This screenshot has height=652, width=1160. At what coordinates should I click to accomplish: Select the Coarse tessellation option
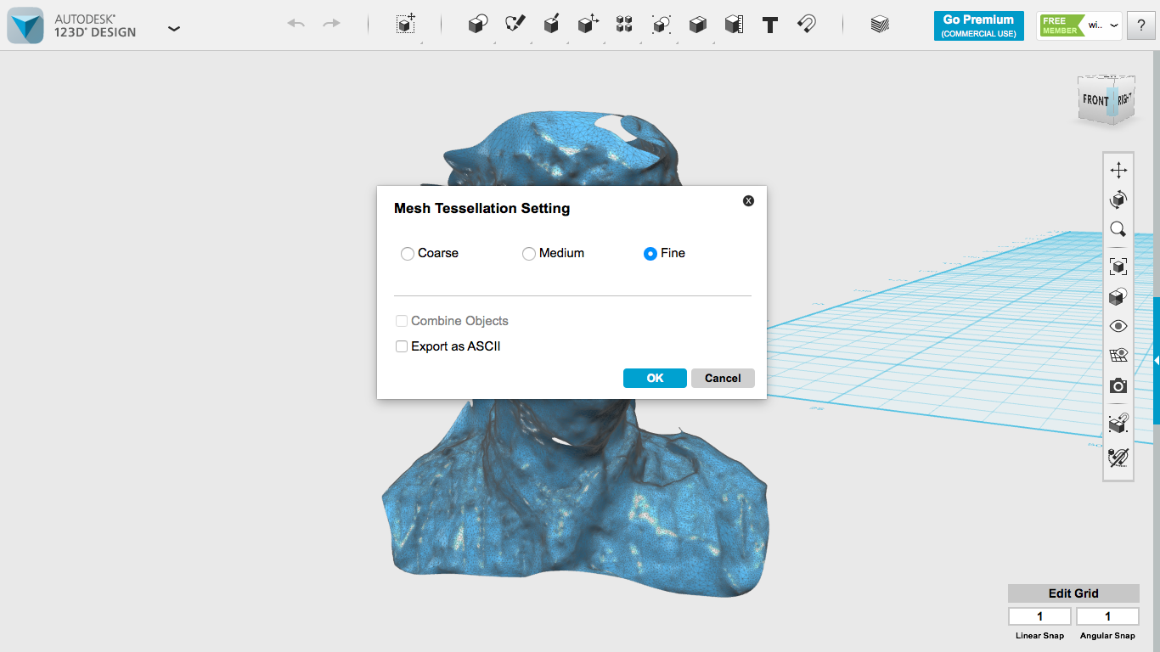408,254
